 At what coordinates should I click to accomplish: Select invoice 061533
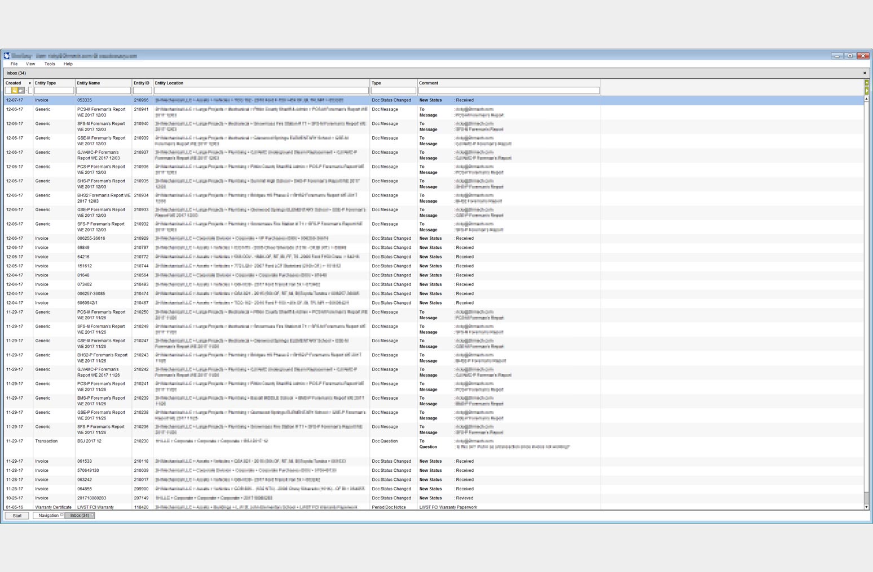pyautogui.click(x=434, y=461)
